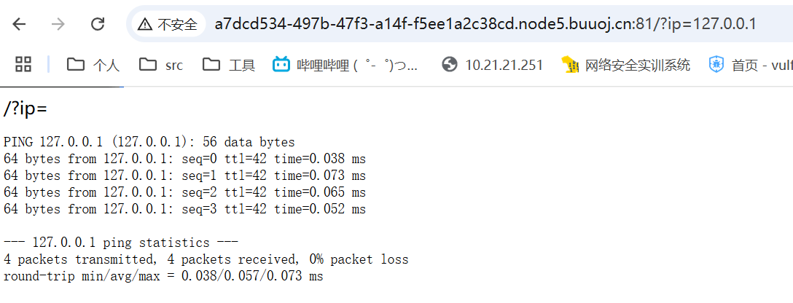Open site info via 不安全 warning badge
The height and width of the screenshot is (303, 793).
(168, 24)
